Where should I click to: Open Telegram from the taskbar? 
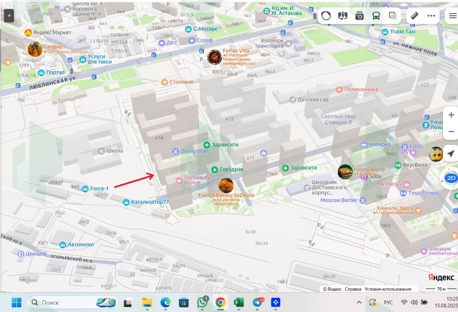(257, 303)
